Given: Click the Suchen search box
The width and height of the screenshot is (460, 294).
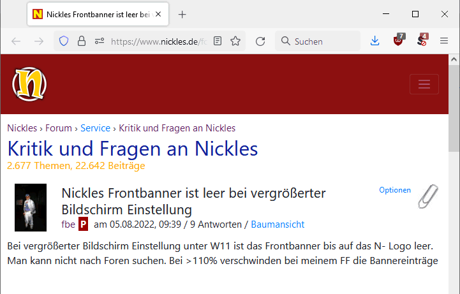Looking at the screenshot, I should (x=318, y=41).
